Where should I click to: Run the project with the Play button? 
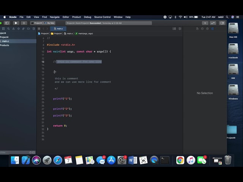point(16,23)
